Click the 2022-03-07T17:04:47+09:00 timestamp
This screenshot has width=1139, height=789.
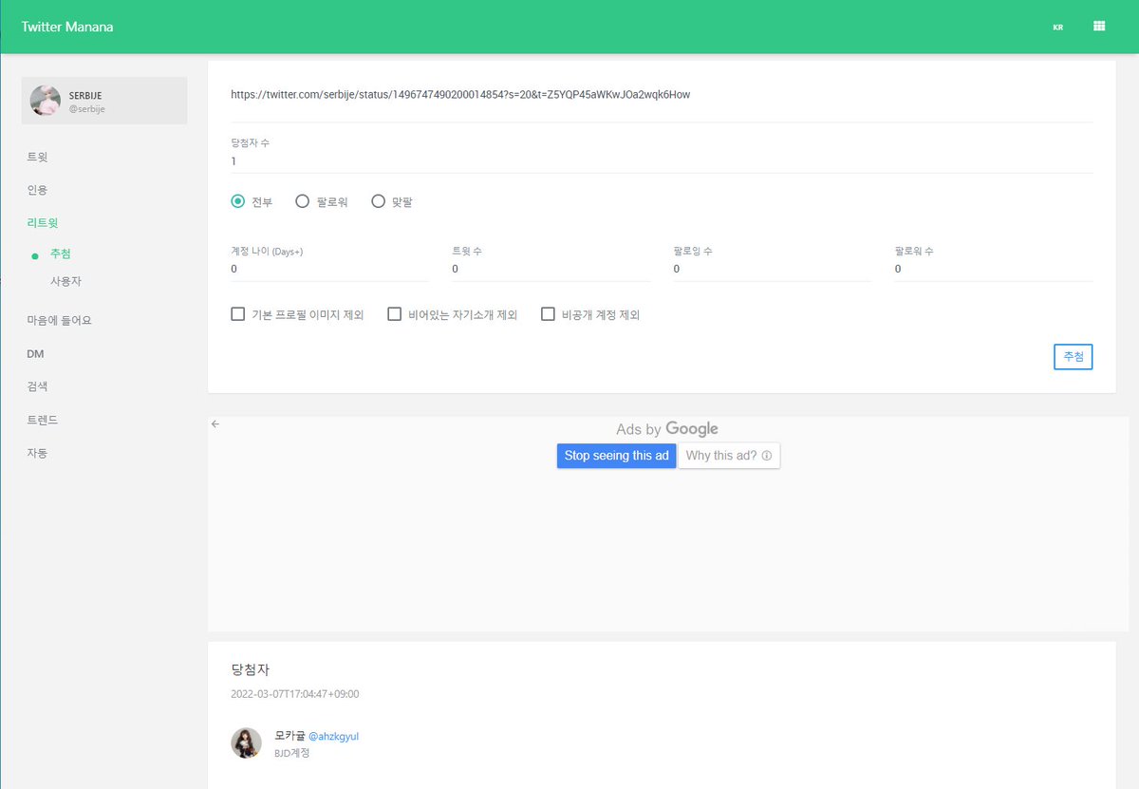click(x=295, y=694)
